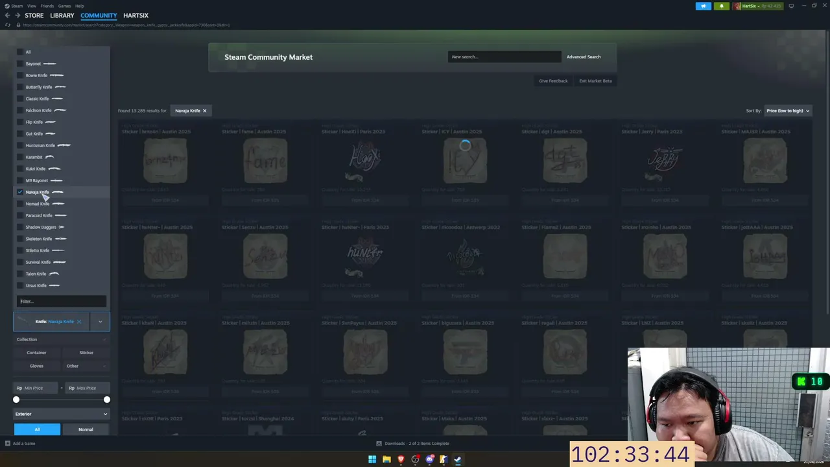830x467 pixels.
Task: Click the Steam community market URL bar
Action: 126,25
